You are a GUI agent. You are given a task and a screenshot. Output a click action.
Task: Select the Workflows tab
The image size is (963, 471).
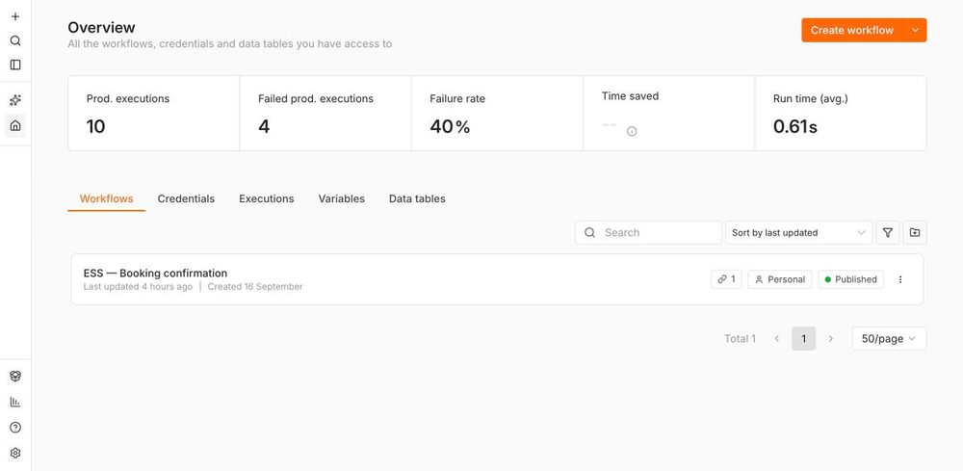click(106, 199)
